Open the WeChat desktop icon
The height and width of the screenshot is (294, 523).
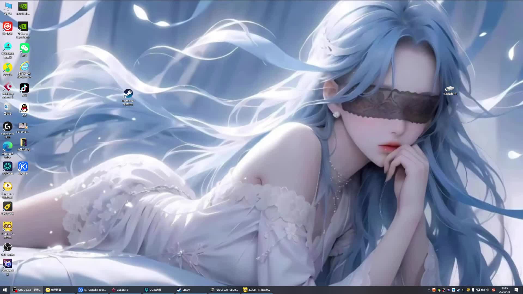coord(24,48)
